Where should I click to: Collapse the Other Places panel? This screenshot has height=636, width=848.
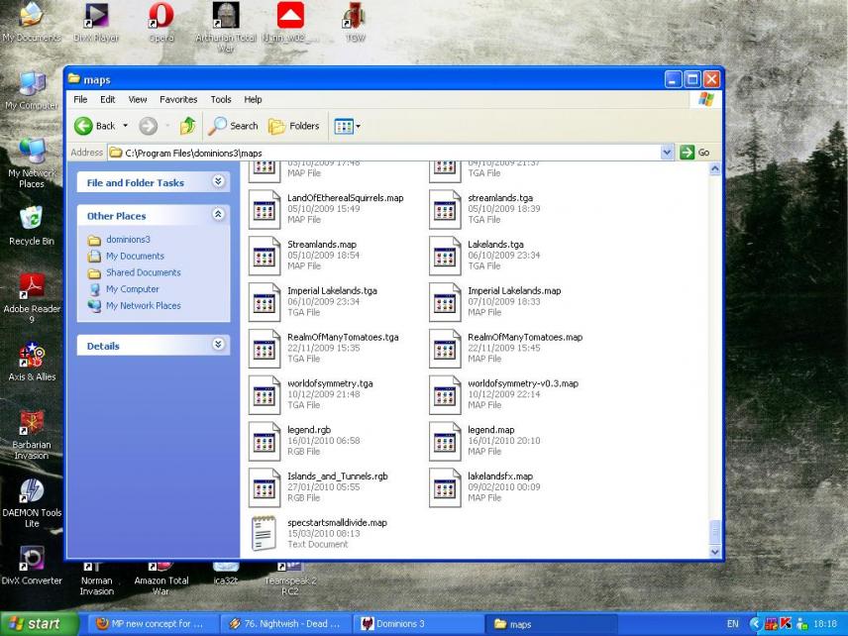[x=219, y=215]
